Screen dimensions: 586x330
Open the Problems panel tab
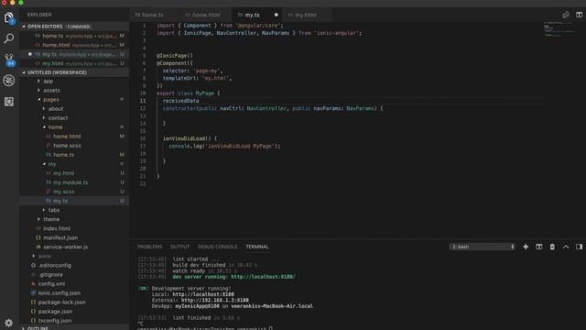pos(149,247)
